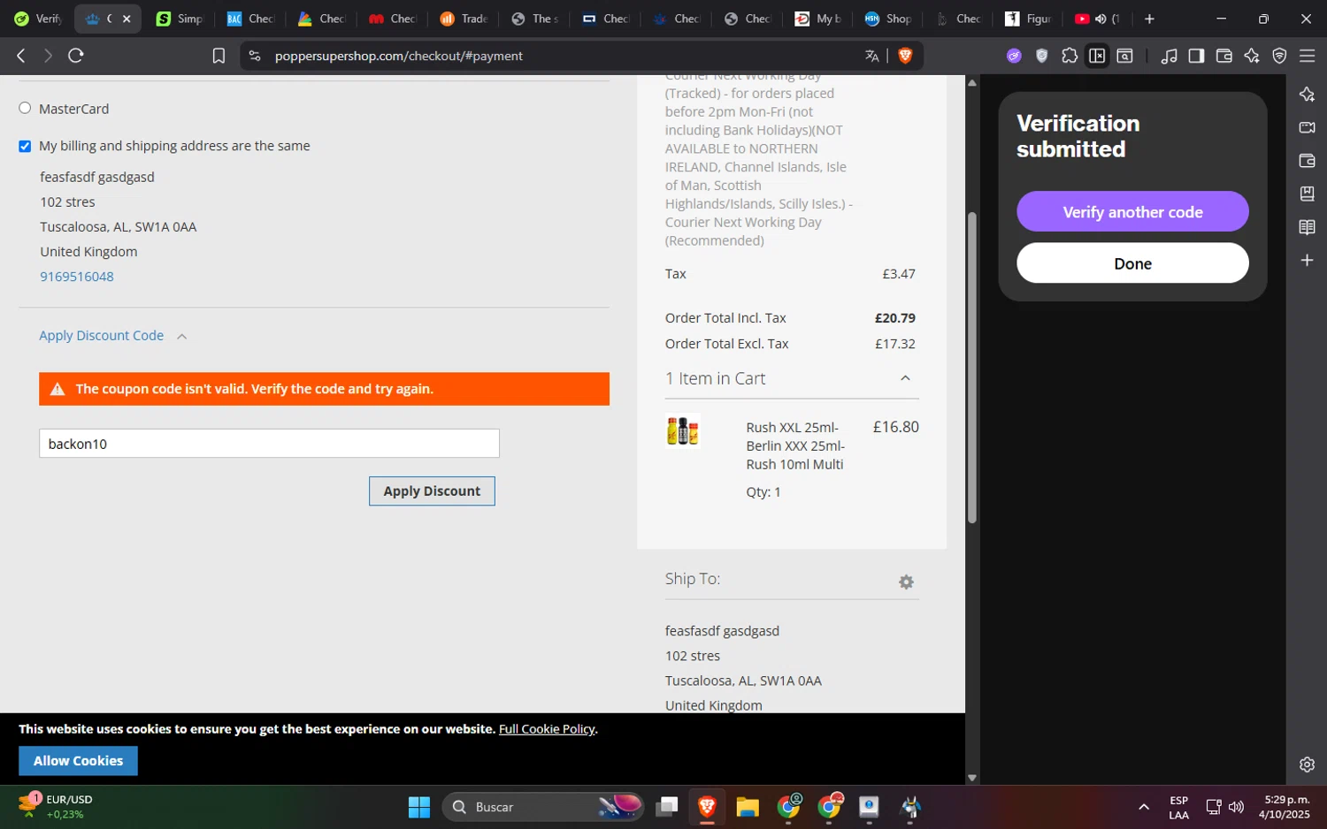
Task: Click the discount code input field
Action: click(269, 444)
